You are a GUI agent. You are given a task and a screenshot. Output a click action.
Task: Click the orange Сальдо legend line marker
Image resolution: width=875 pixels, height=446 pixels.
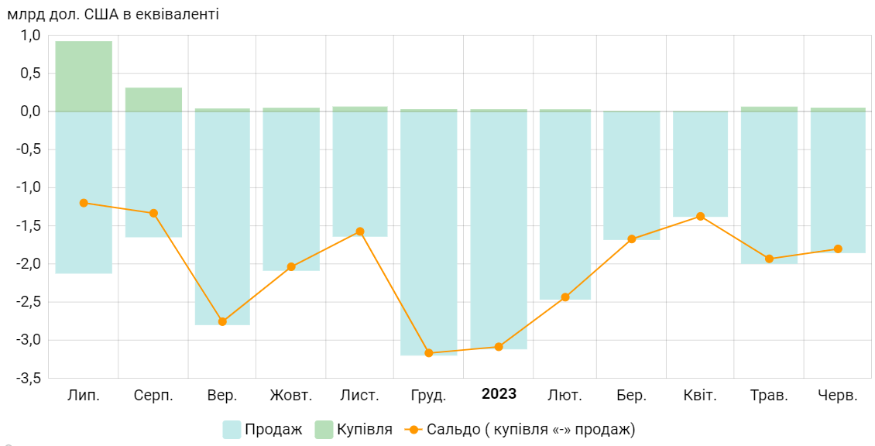414,429
